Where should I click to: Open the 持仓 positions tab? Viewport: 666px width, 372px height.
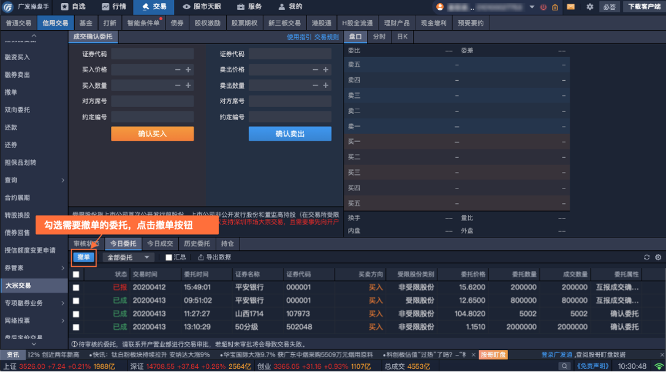[228, 244]
